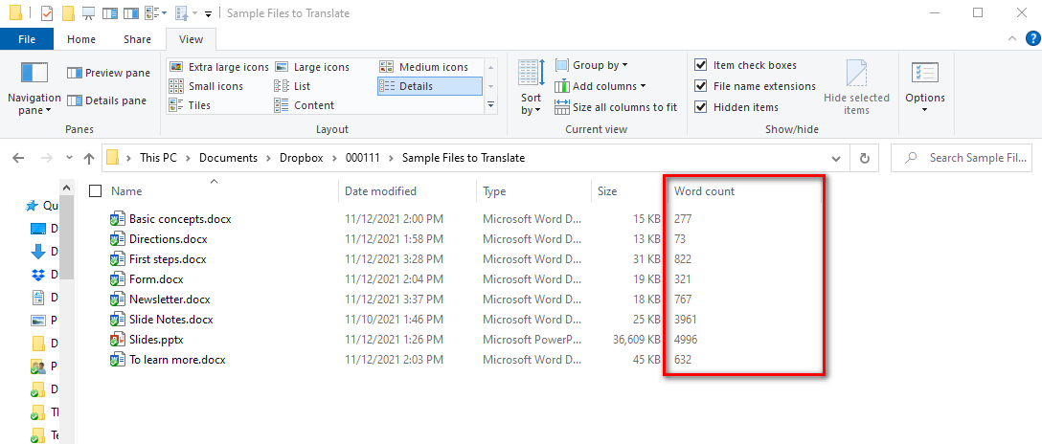Viewport: 1042px width, 444px height.
Task: Click Dropbox in the address path
Action: [x=302, y=158]
